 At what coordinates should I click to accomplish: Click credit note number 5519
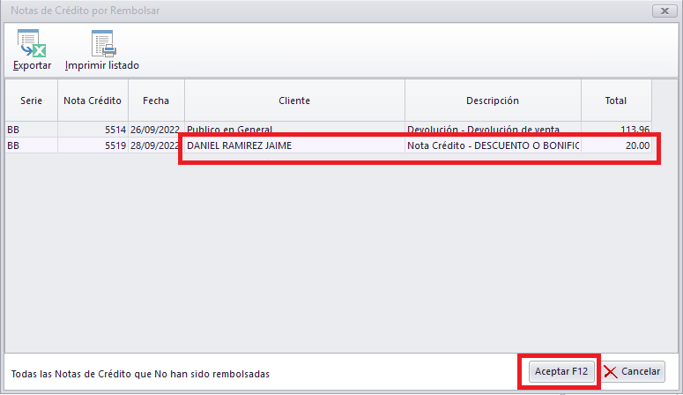[x=114, y=145]
